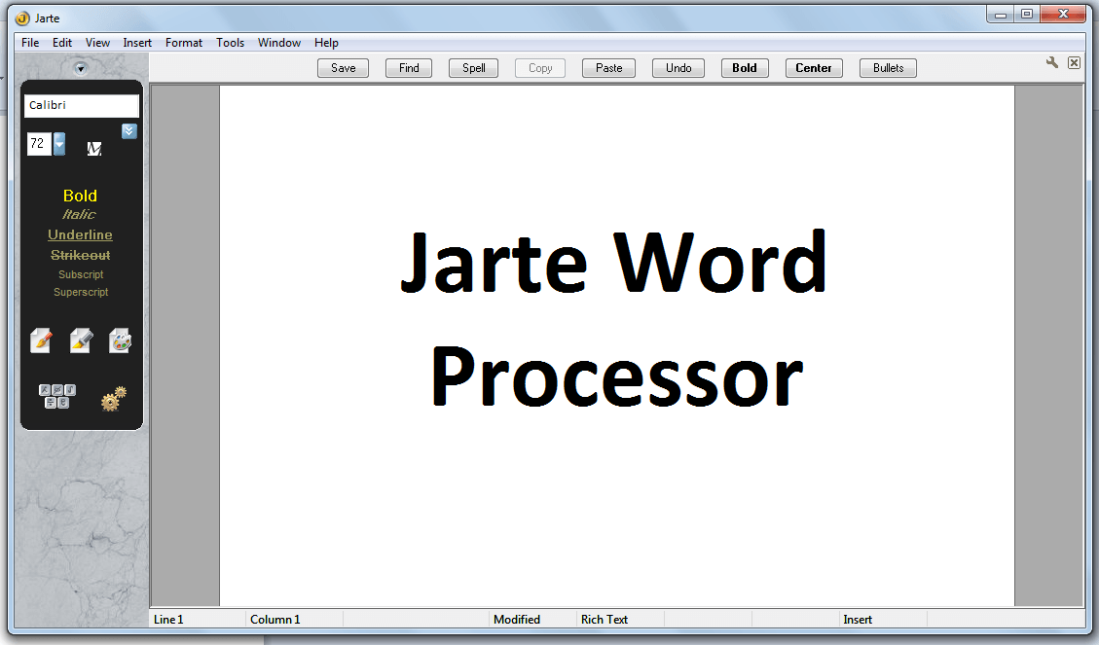Run Spell check button
The image size is (1099, 645).
(474, 68)
